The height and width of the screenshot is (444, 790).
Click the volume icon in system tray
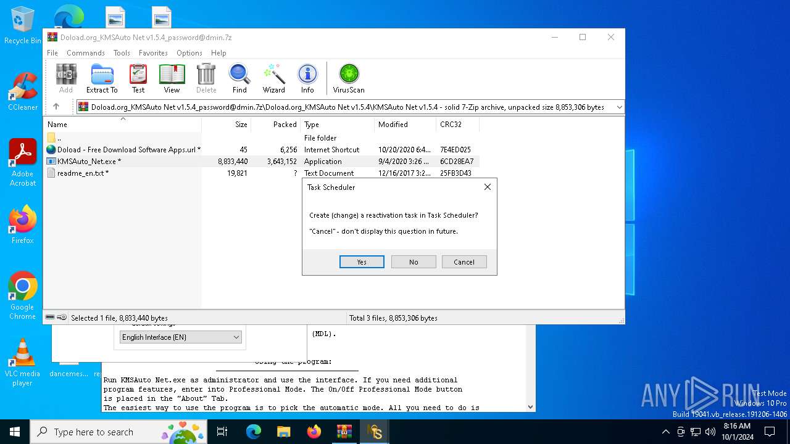(x=710, y=432)
